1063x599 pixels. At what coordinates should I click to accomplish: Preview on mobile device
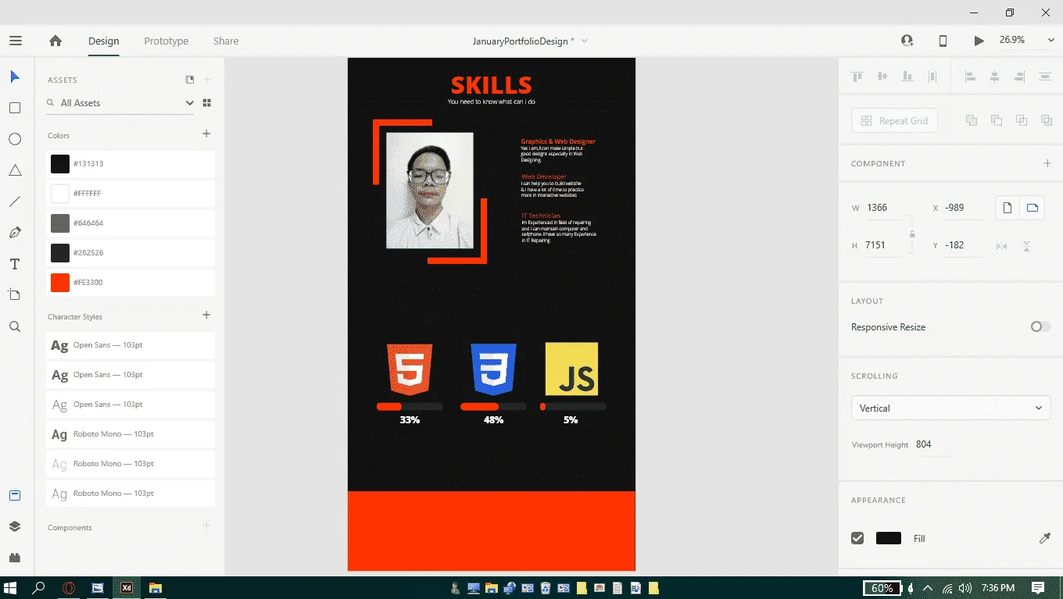(943, 41)
